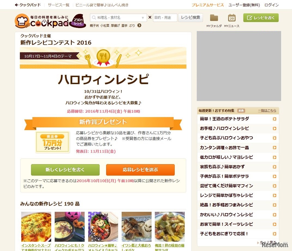Click the Cookpad chef hat logo
The height and width of the screenshot is (251, 292).
(x=21, y=21)
